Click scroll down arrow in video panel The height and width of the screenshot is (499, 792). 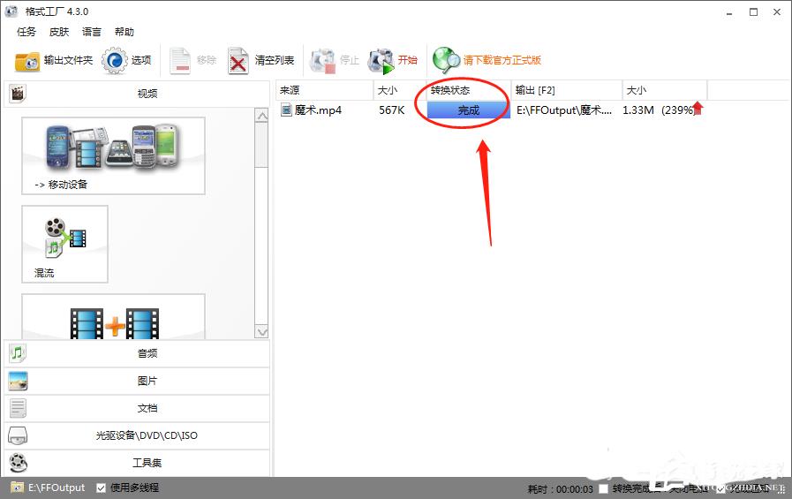pyautogui.click(x=261, y=332)
